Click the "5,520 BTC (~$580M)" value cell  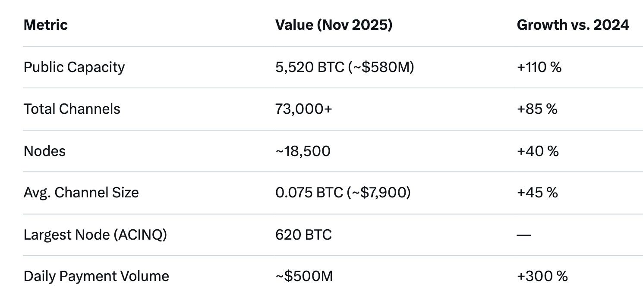(344, 67)
